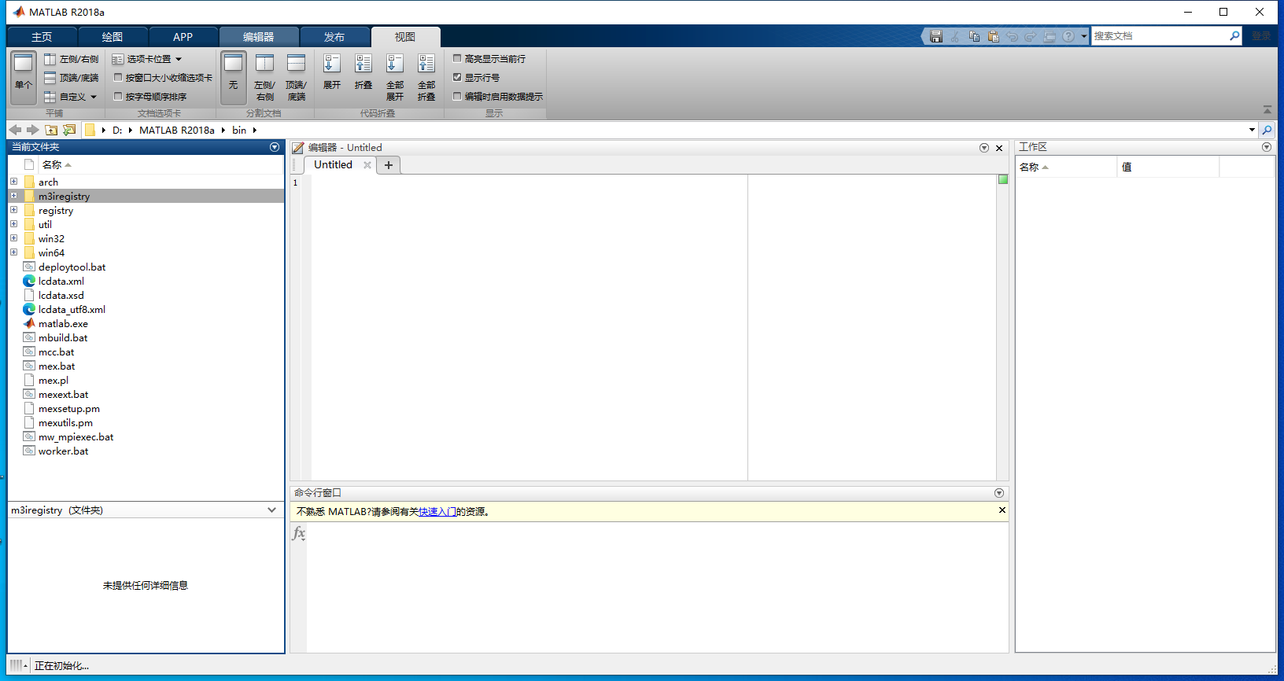Click inside the 搜索文档 search field
The image size is (1284, 681).
tap(1160, 36)
